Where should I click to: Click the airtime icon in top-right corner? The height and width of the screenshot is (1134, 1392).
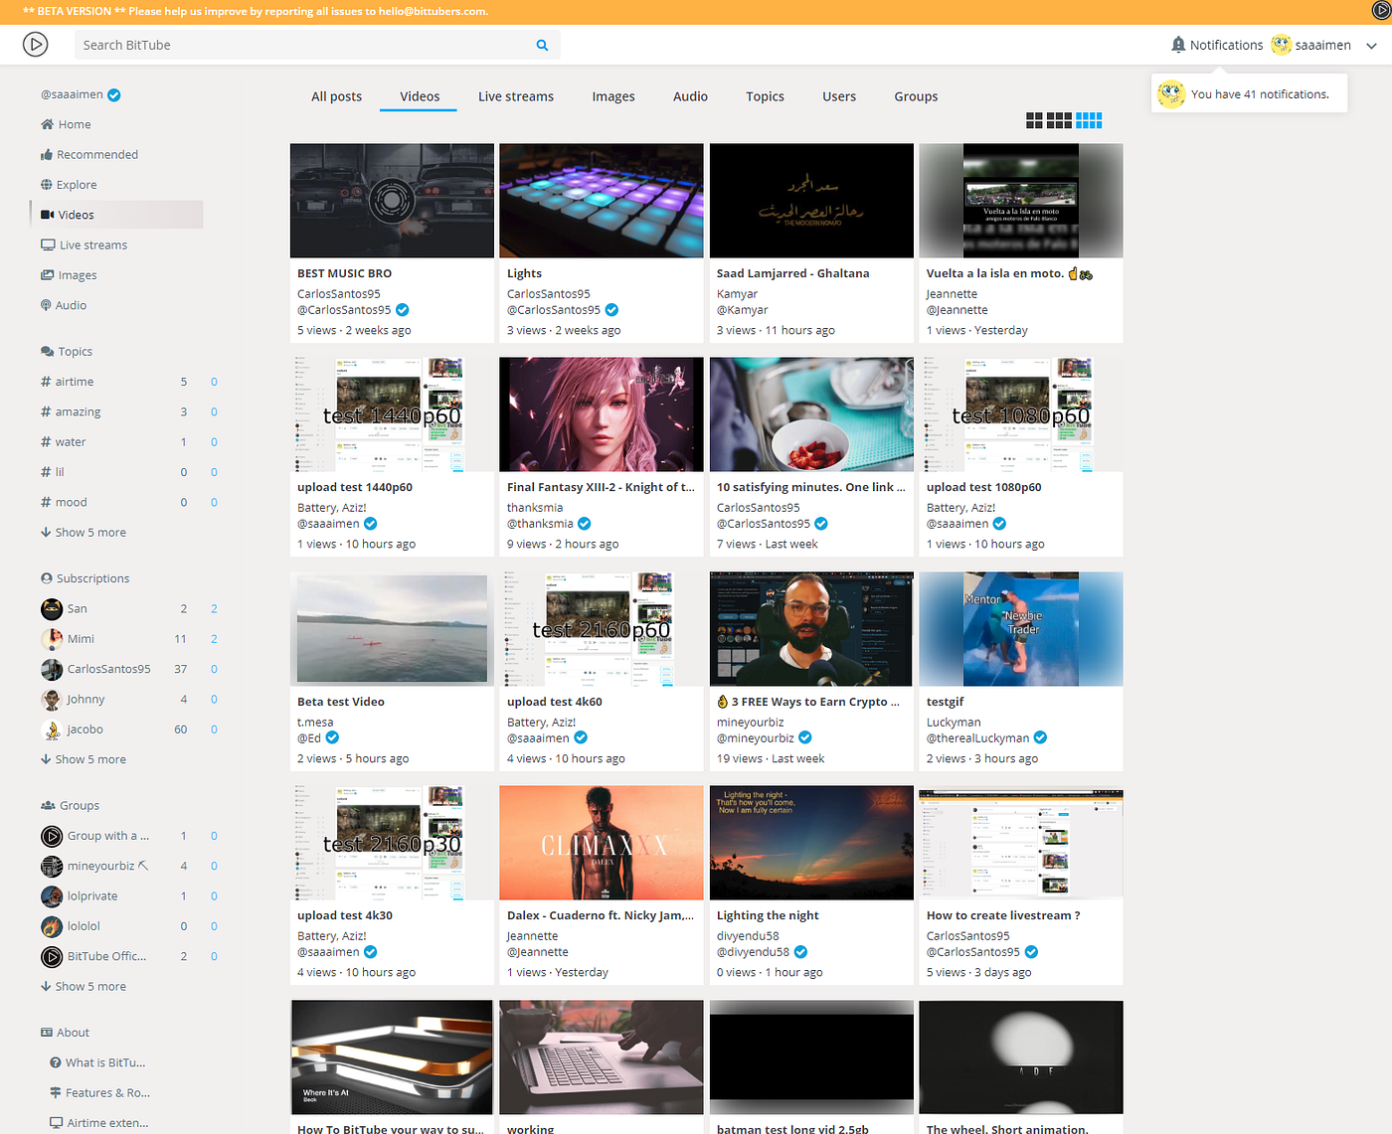click(1382, 10)
